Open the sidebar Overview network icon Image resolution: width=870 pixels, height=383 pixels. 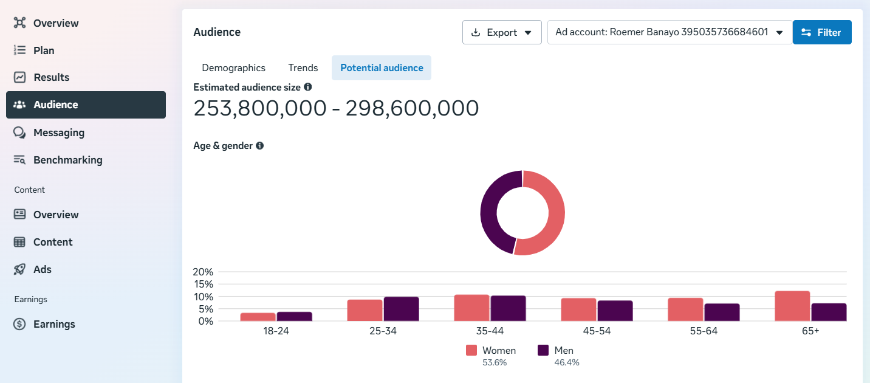click(20, 23)
